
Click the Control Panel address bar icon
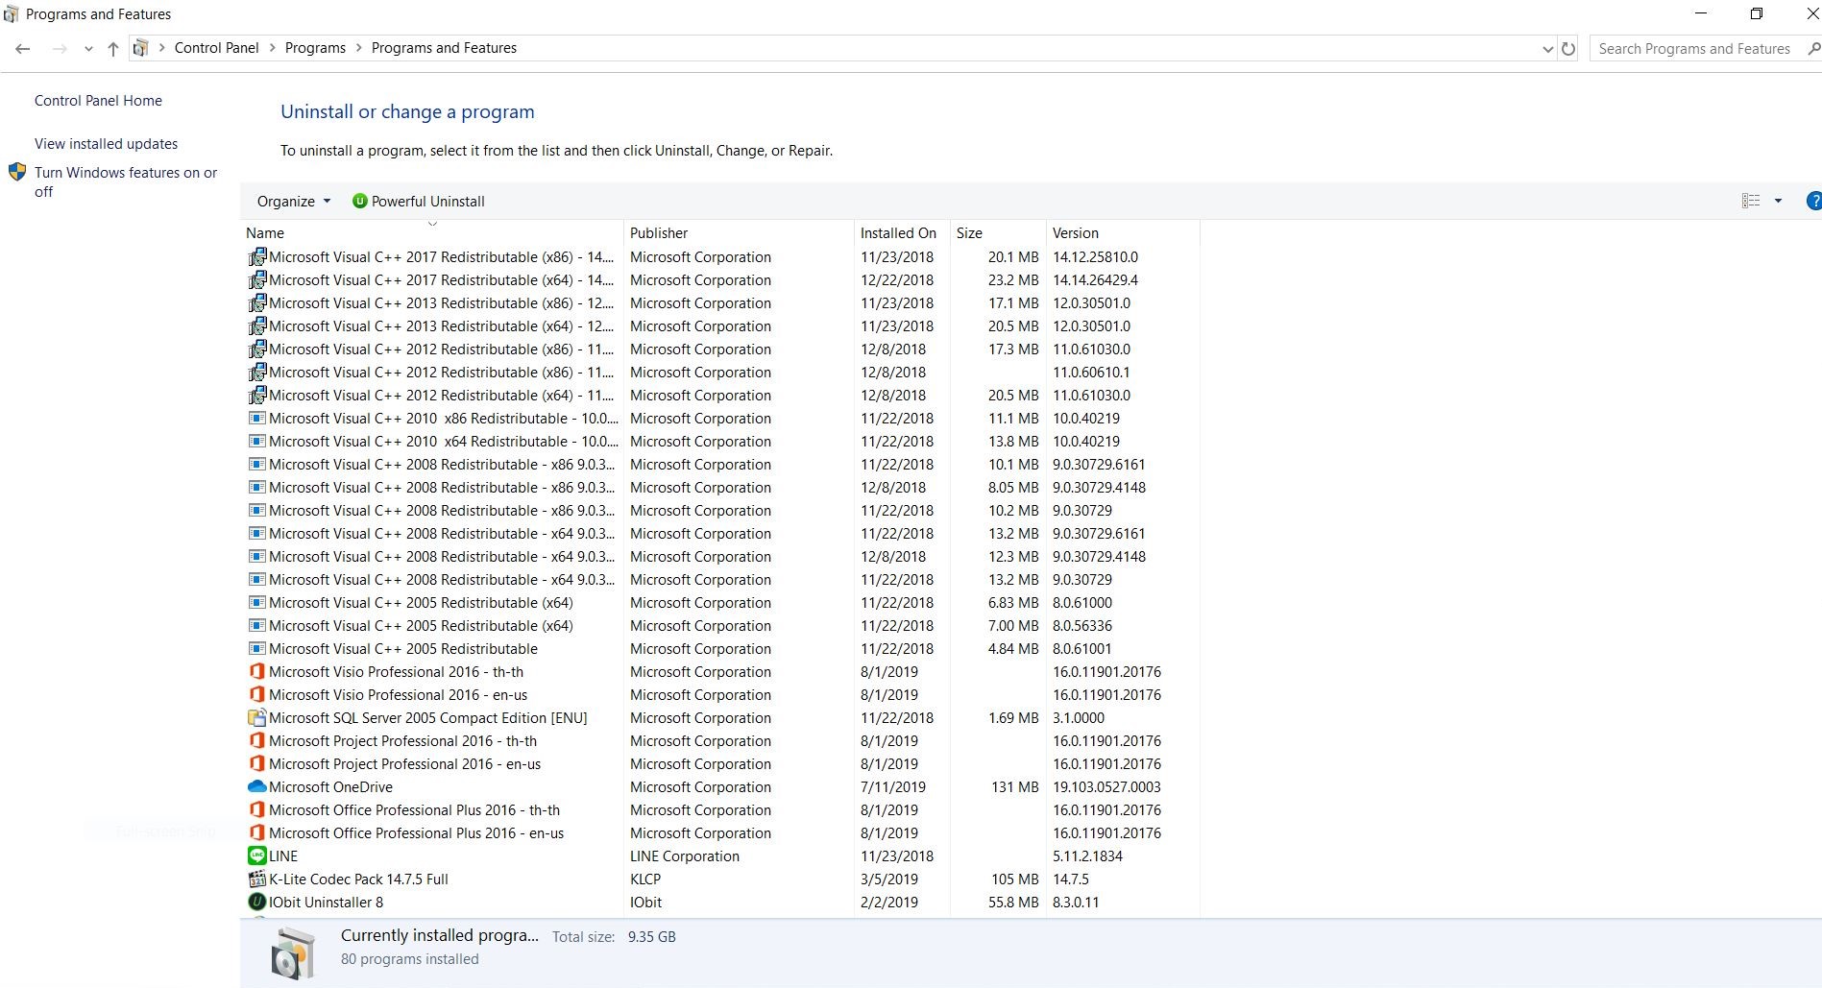coord(140,48)
